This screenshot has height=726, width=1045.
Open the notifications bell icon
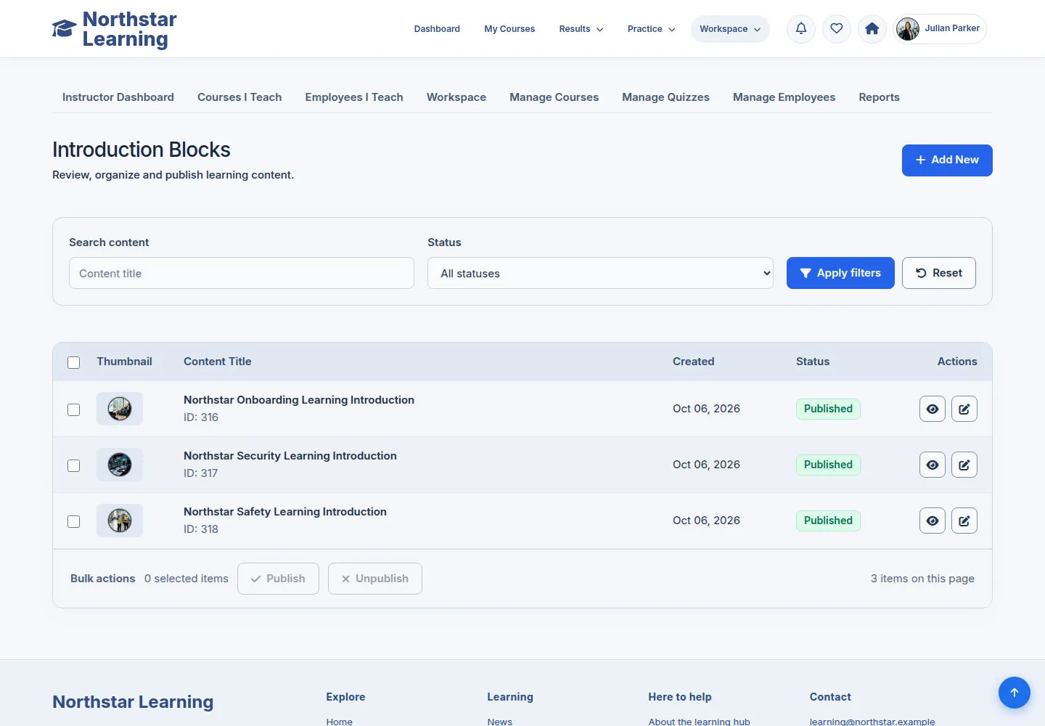pos(801,29)
